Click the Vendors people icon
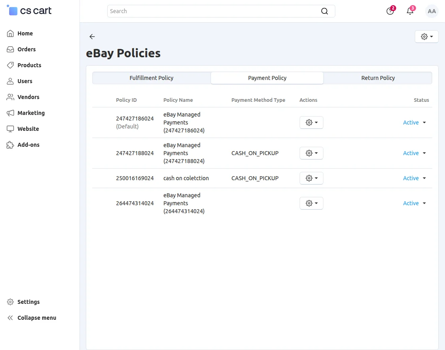The width and height of the screenshot is (445, 350). point(10,97)
